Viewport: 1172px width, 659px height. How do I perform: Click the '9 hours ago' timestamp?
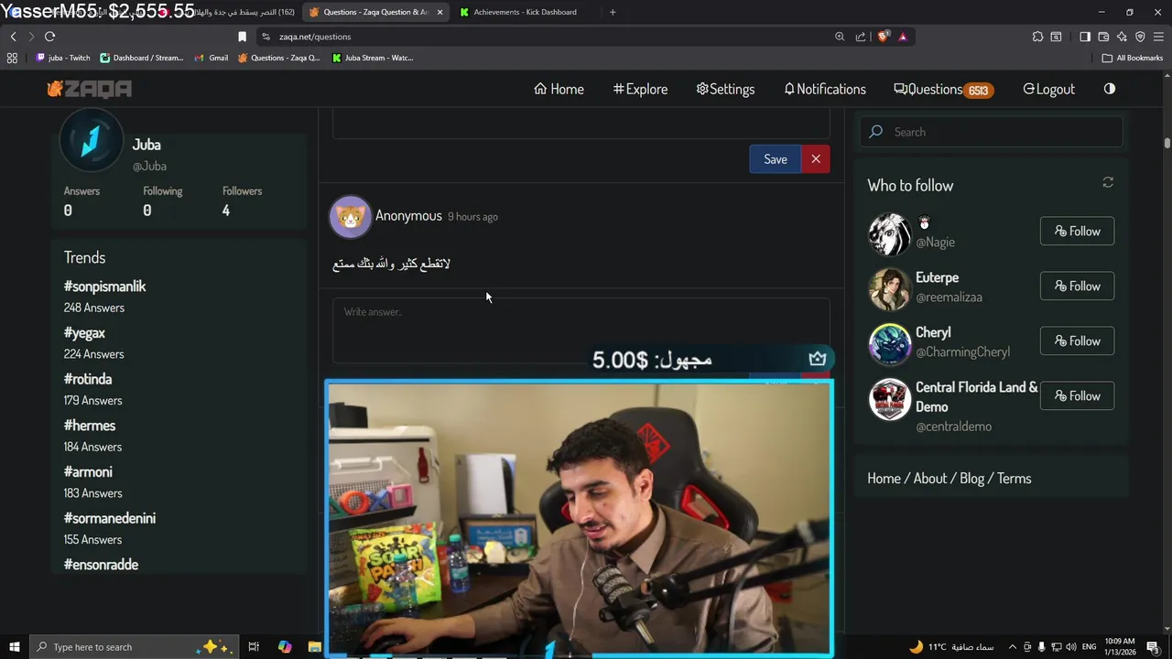tap(472, 217)
